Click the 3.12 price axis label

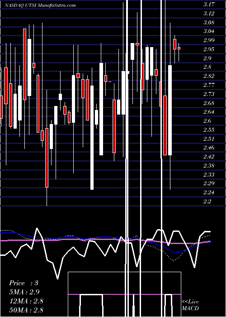[209, 13]
